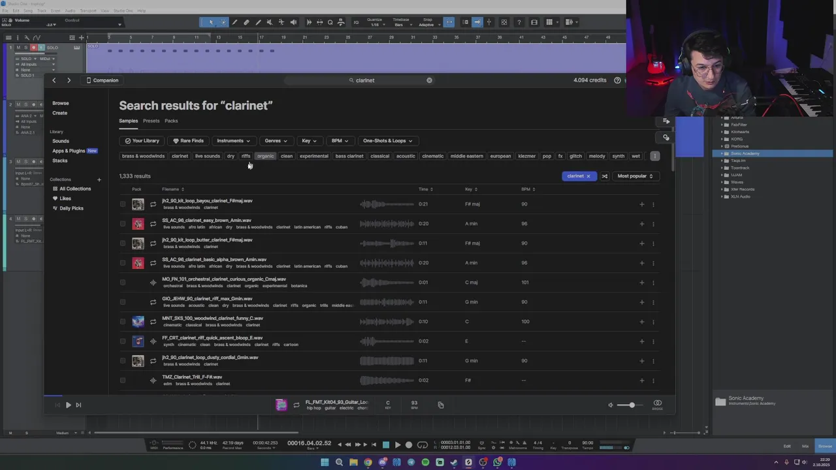Check the box for MO_FN_101_orchestral_clarinet_curious
Viewport: 836px width, 470px height.
[123, 283]
